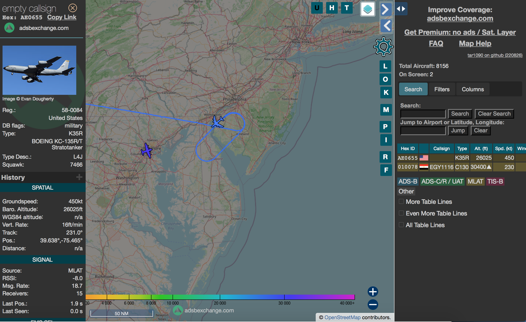
Task: Click the TIS-B legend swatch
Action: point(495,182)
